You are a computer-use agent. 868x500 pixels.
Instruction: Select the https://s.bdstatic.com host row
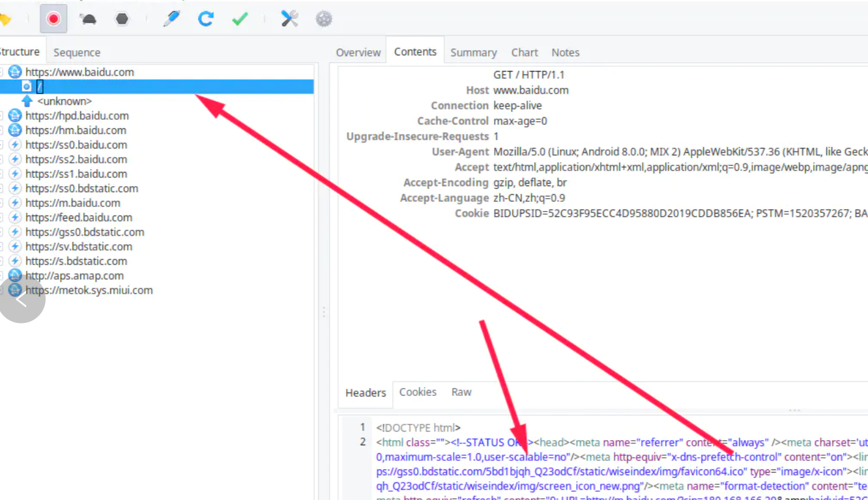(76, 261)
